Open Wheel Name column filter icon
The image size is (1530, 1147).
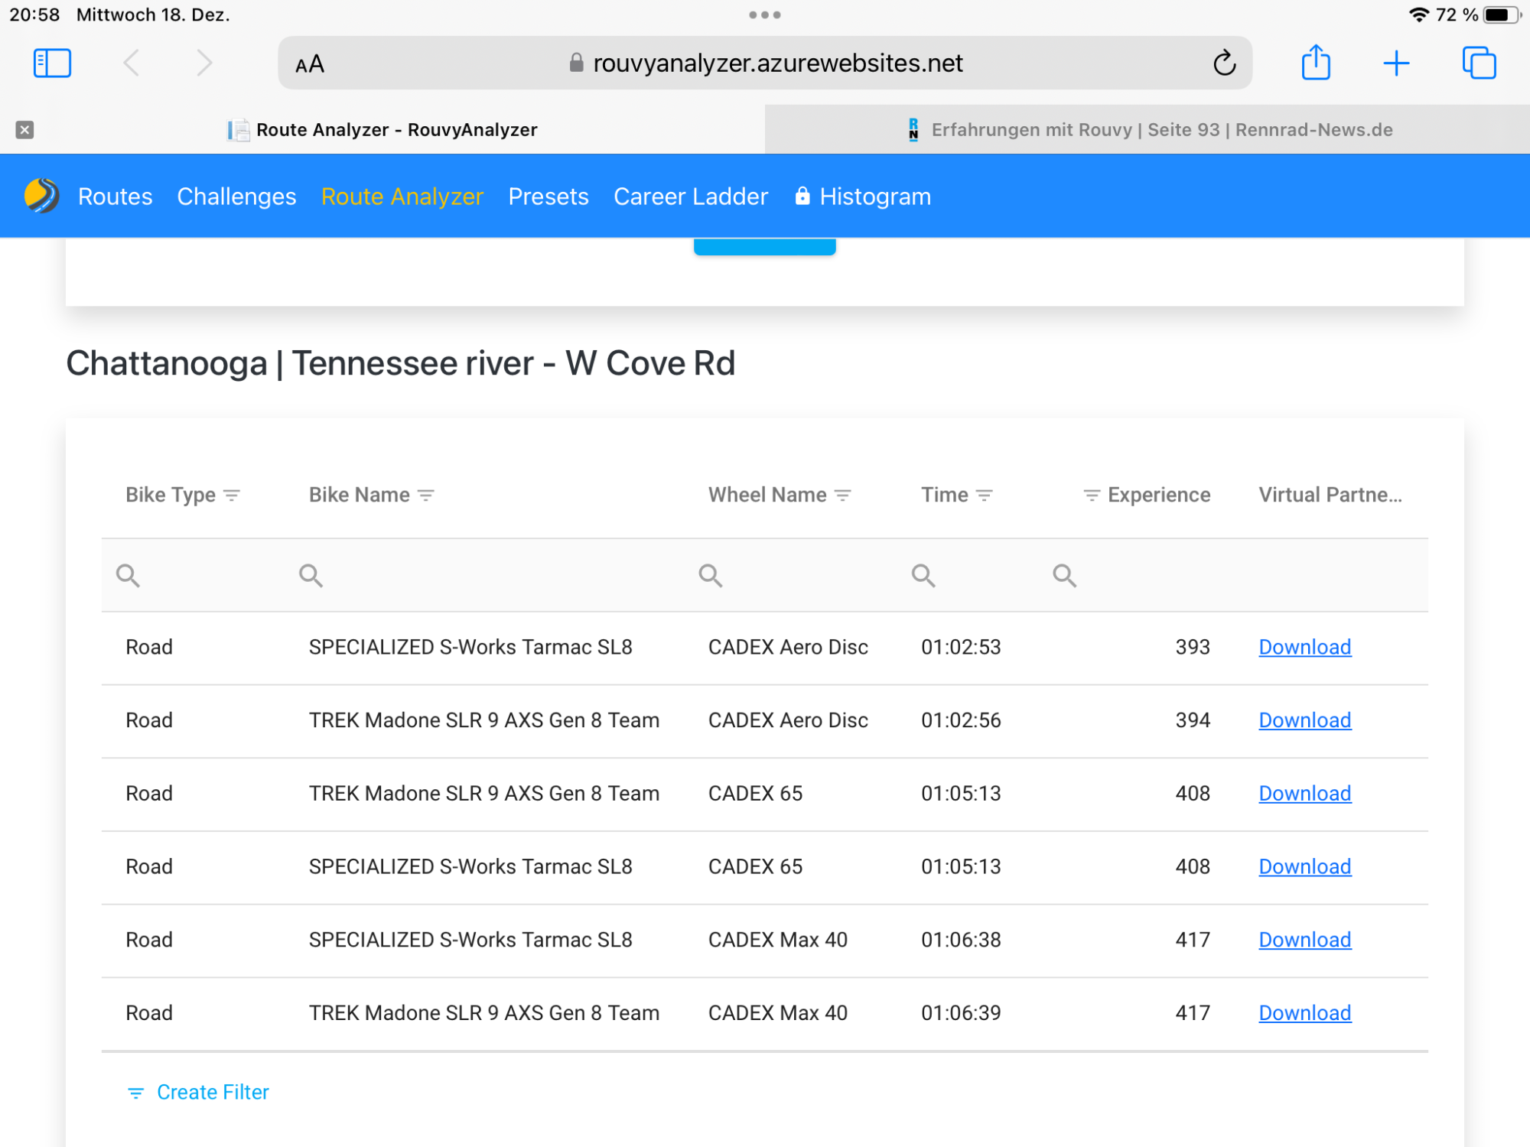(843, 496)
